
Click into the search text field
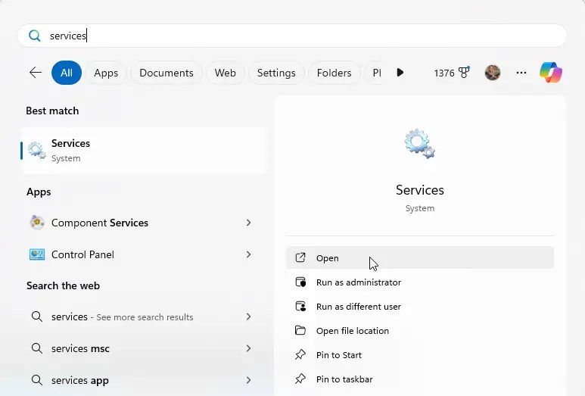click(292, 36)
